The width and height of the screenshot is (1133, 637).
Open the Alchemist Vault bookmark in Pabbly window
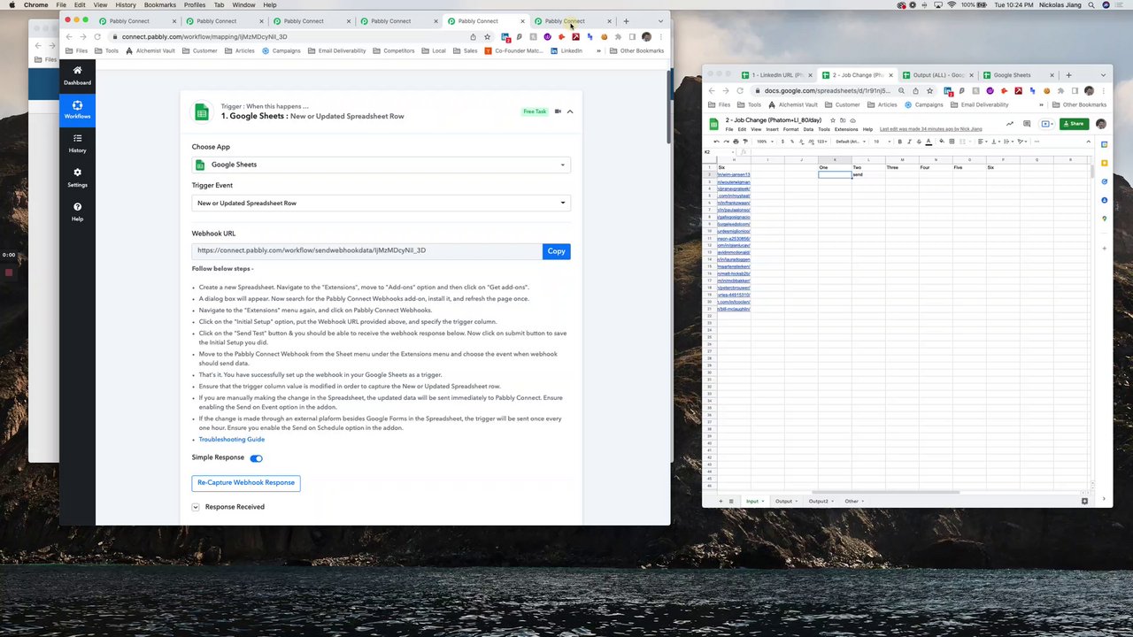tap(150, 51)
